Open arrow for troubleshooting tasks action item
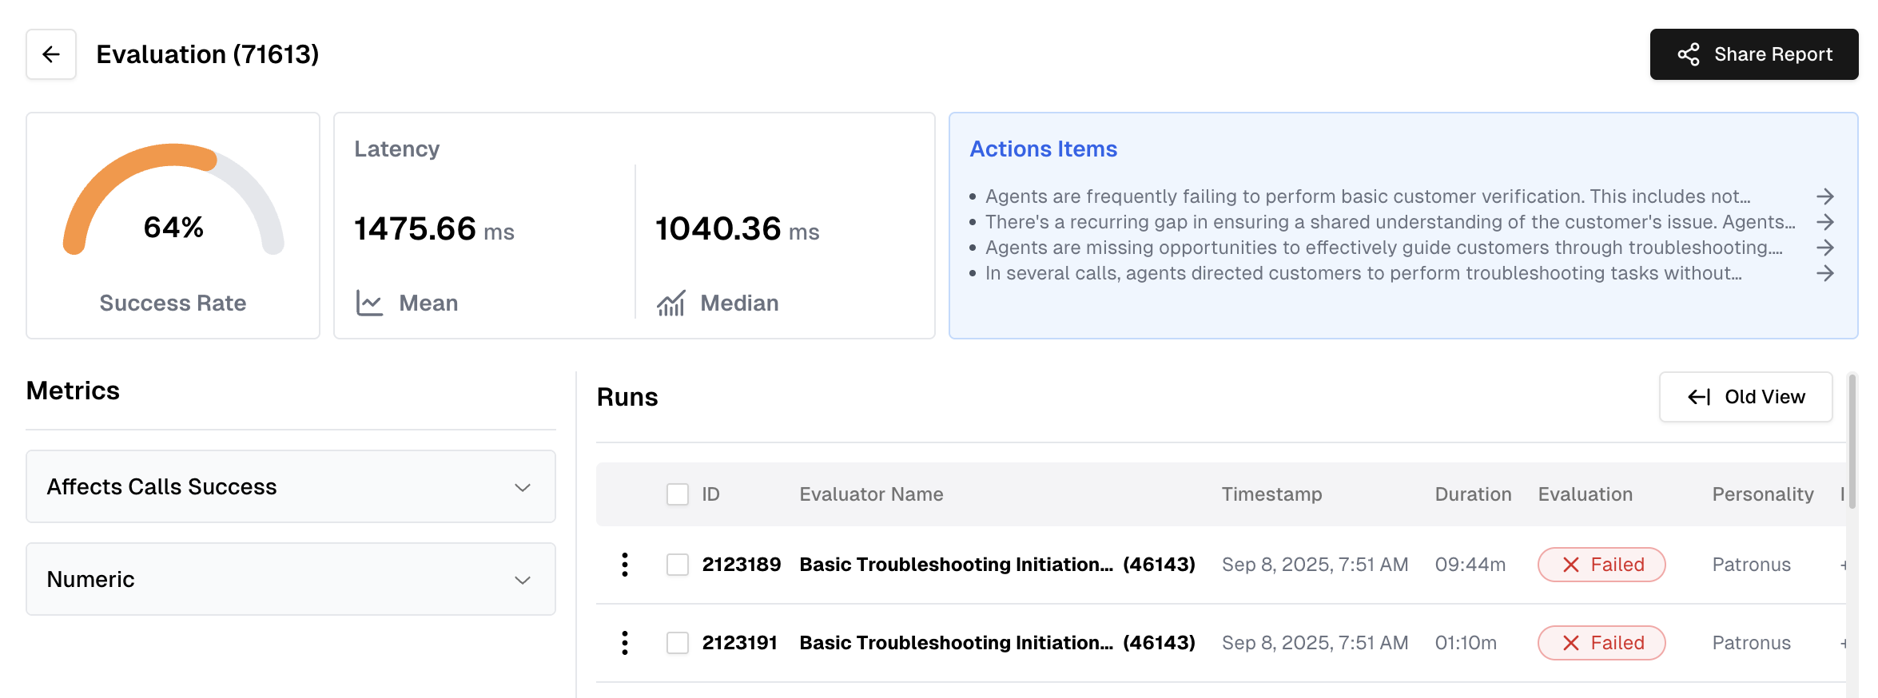Viewport: 1878px width, 698px height. [1824, 273]
